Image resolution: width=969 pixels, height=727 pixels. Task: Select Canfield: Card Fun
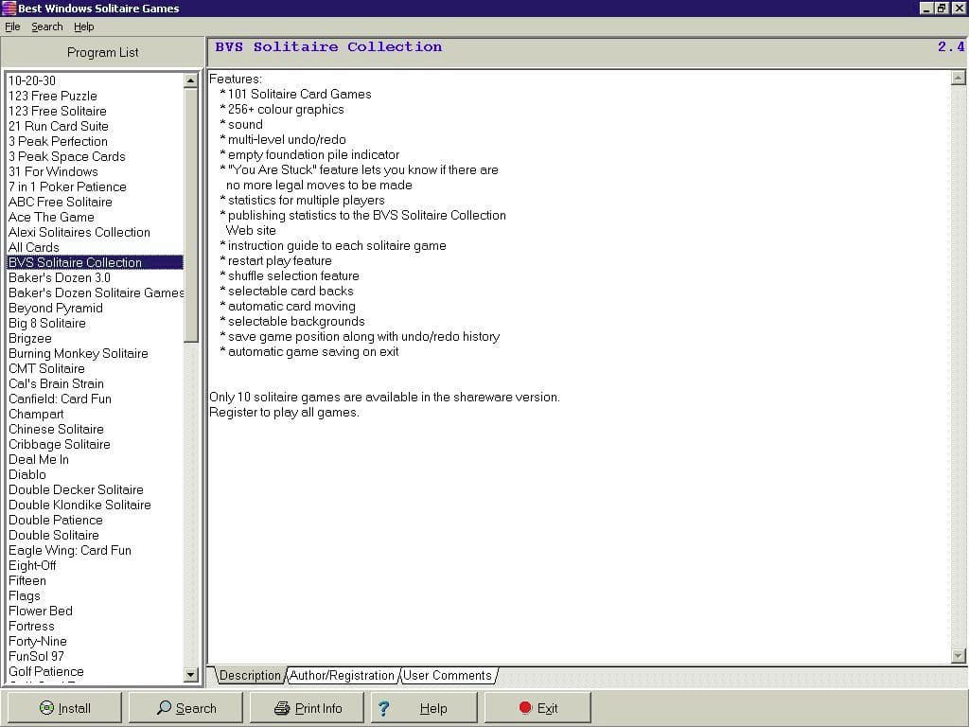95,399
